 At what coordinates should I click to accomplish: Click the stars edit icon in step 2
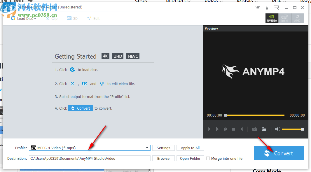102,84
